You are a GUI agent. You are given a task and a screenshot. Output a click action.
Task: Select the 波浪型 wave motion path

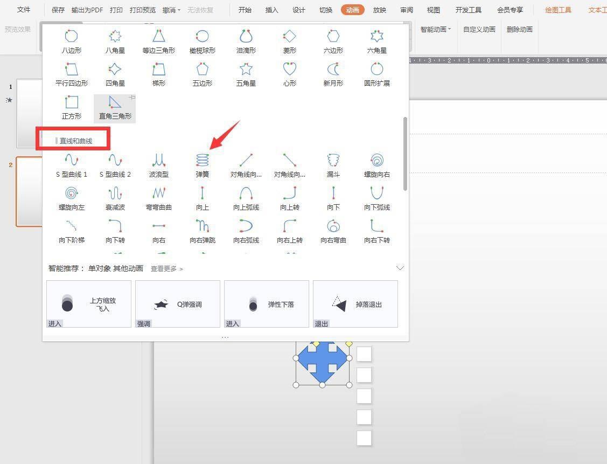click(x=158, y=162)
